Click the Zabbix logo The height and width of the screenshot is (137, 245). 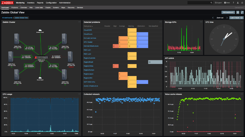[7, 3]
